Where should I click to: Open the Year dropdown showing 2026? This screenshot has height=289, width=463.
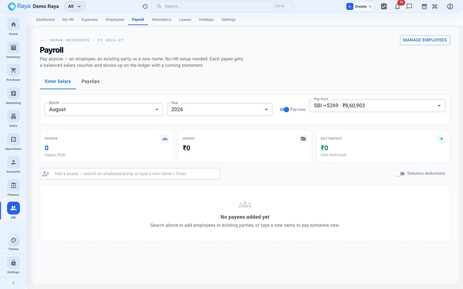[x=220, y=110]
